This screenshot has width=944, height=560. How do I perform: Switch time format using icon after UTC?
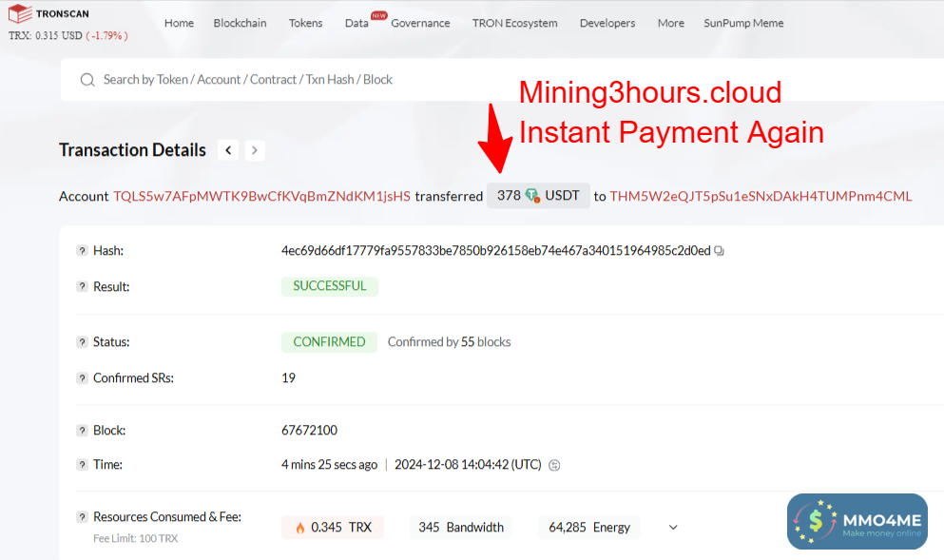554,466
